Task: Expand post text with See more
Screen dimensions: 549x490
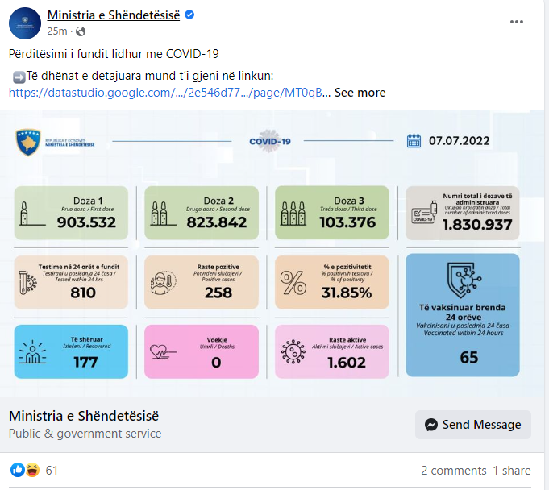Action: tap(360, 93)
